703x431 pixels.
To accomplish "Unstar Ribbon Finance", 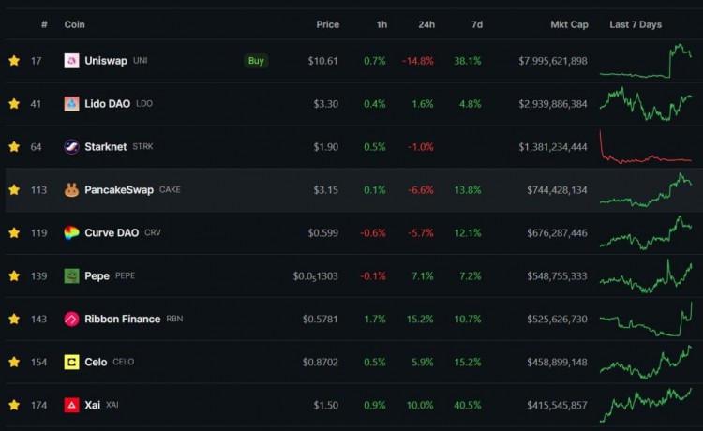I will 14,319.
